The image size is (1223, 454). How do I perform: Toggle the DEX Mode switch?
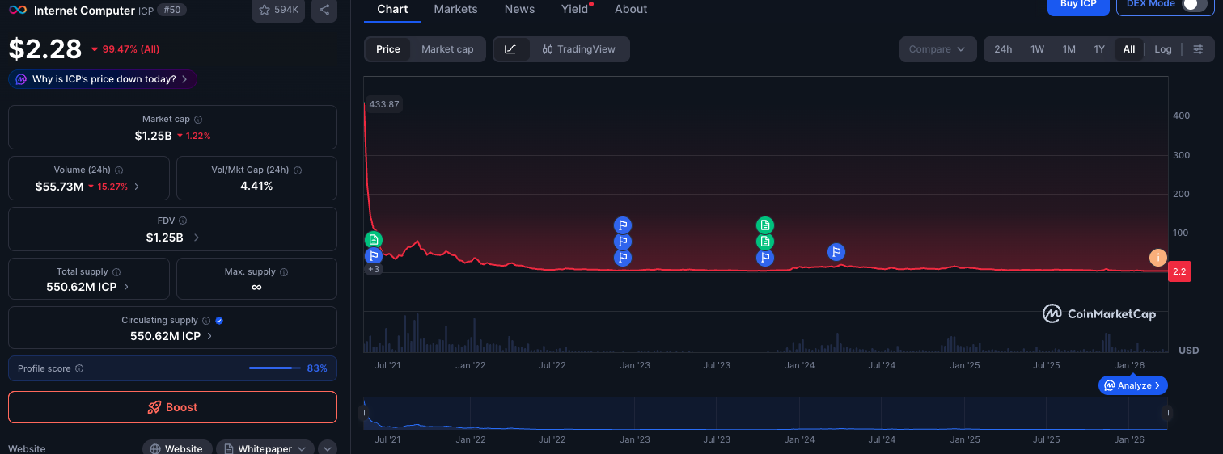[1194, 4]
